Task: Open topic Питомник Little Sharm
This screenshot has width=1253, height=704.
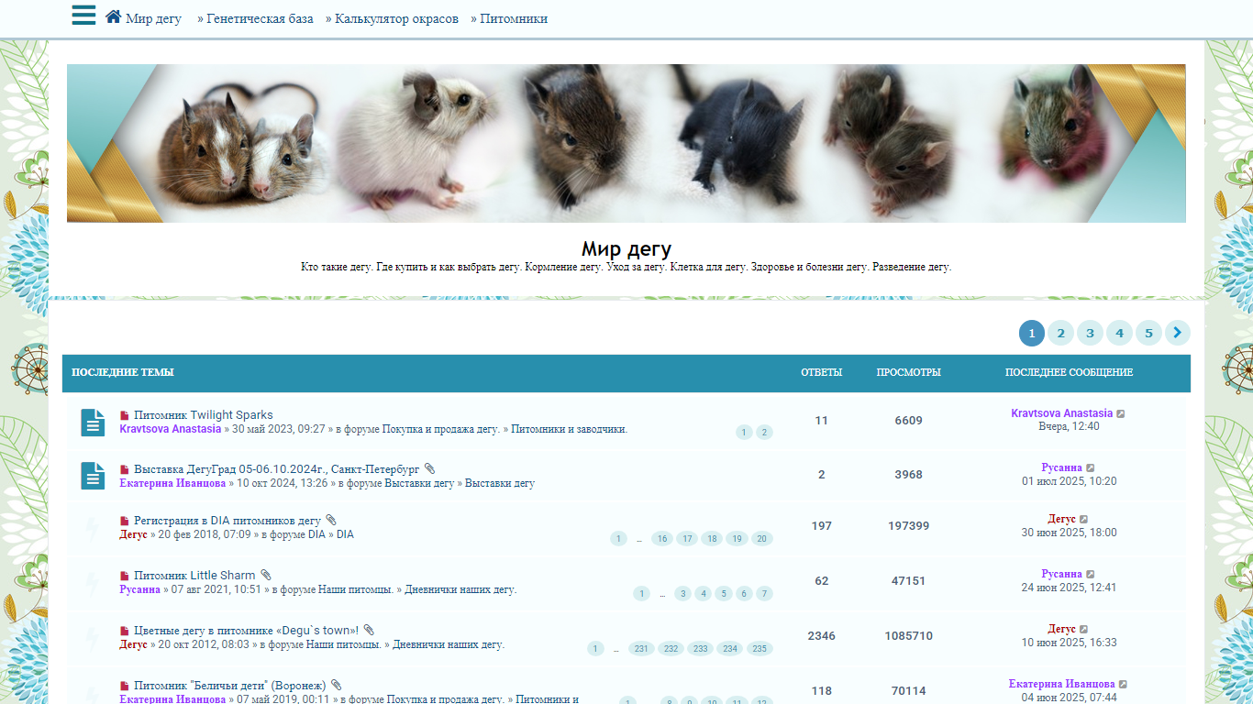Action: 194,576
